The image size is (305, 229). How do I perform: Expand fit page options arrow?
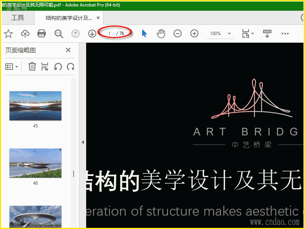252,34
